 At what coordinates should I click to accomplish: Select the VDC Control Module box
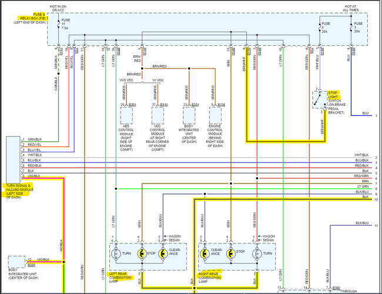[x=158, y=116]
